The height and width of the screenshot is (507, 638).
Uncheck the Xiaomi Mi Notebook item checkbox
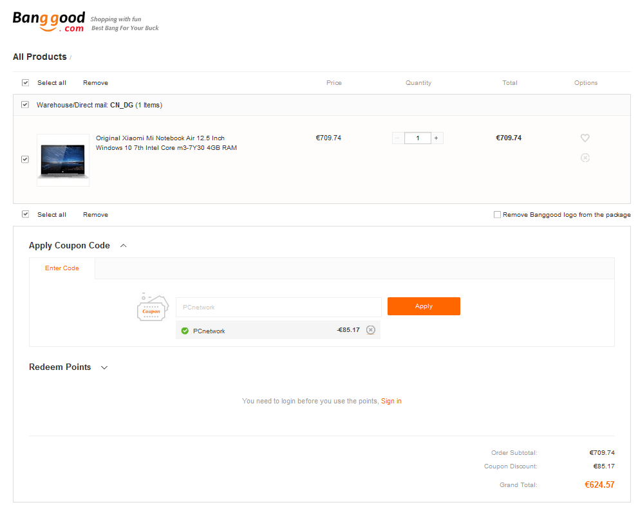pos(25,159)
